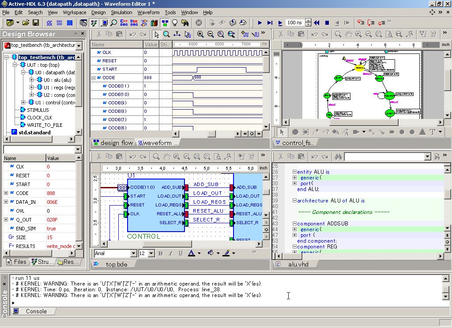Viewport: 452px width, 328px height.
Task: Open the Simulation menu
Action: click(x=121, y=12)
